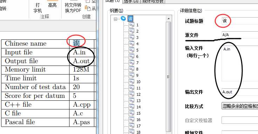The width and height of the screenshot is (258, 134).
Task: Click the 打字机 typewriter tool
Action: coord(38,8)
